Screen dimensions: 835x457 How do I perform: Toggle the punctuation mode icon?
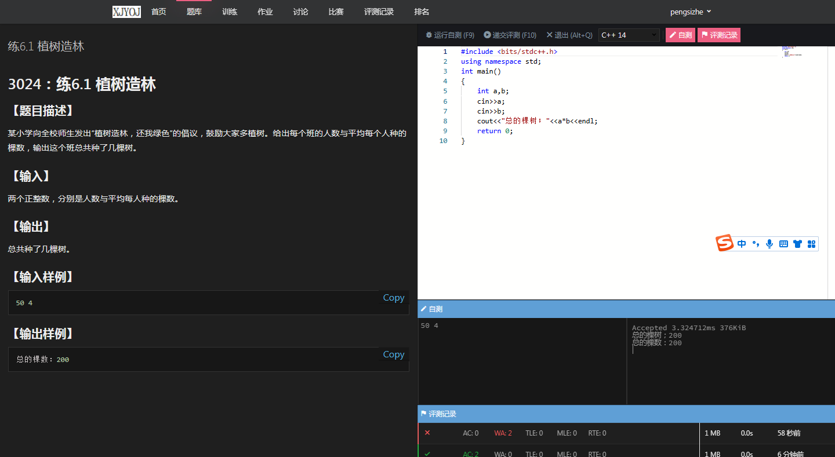coord(756,244)
